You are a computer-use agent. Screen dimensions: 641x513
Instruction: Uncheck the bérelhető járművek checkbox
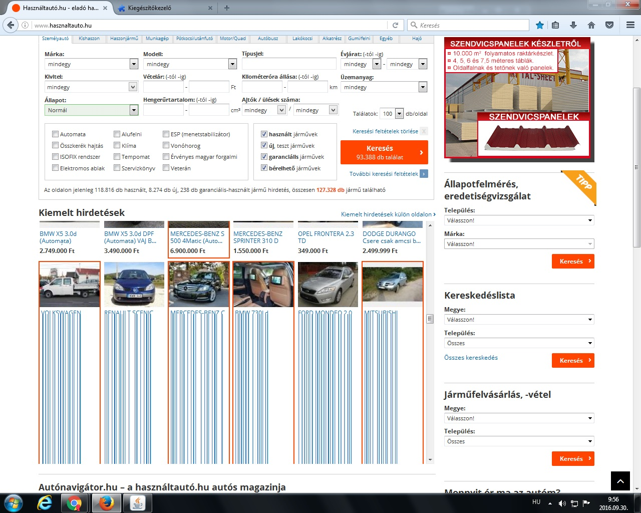tap(264, 168)
